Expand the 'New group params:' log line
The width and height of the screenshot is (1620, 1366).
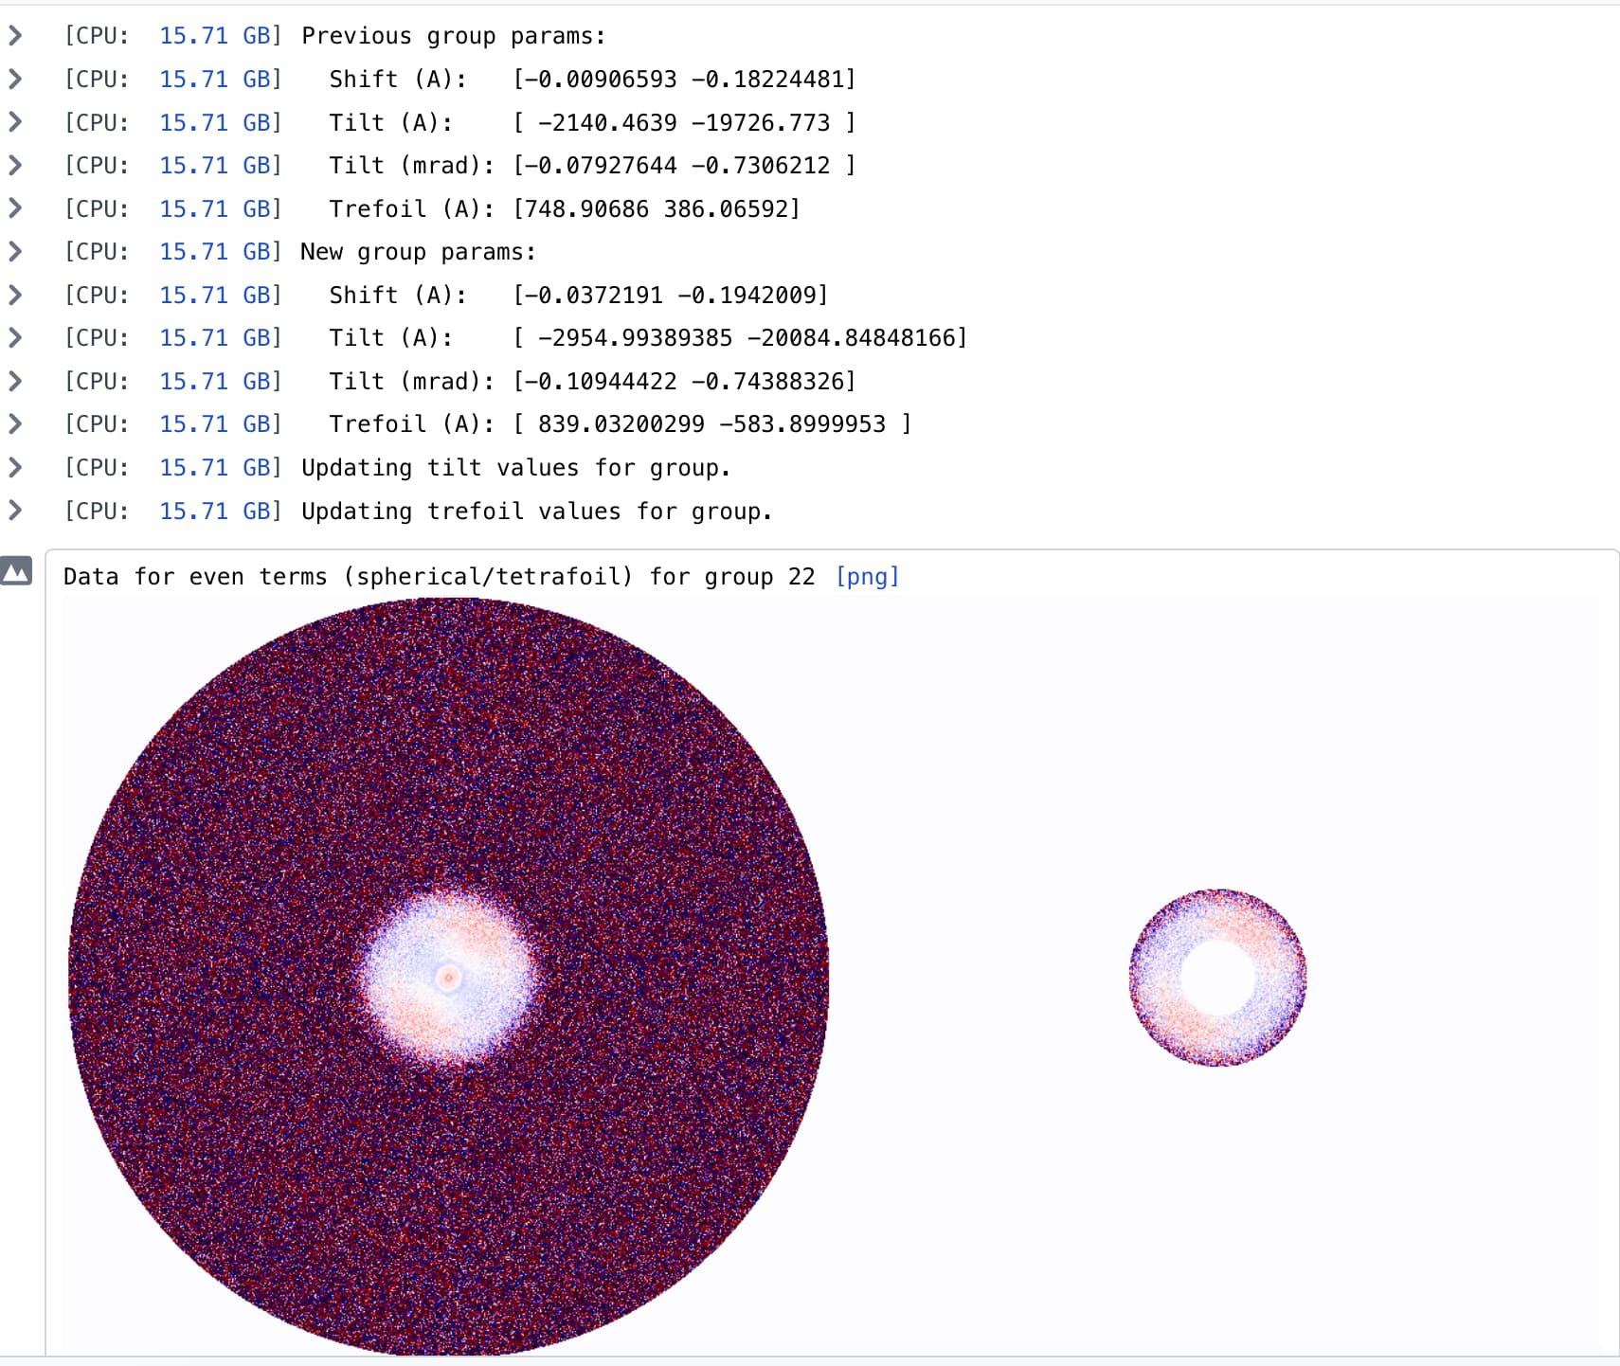15,251
